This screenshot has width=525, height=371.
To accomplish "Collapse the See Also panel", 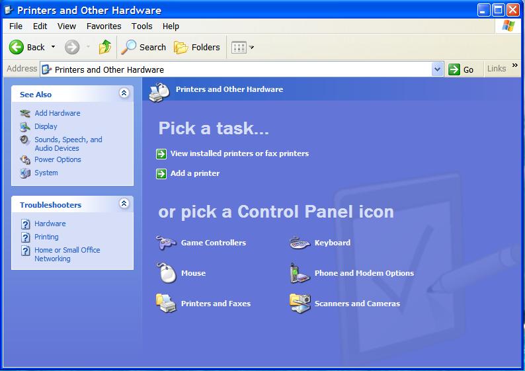I will [124, 94].
